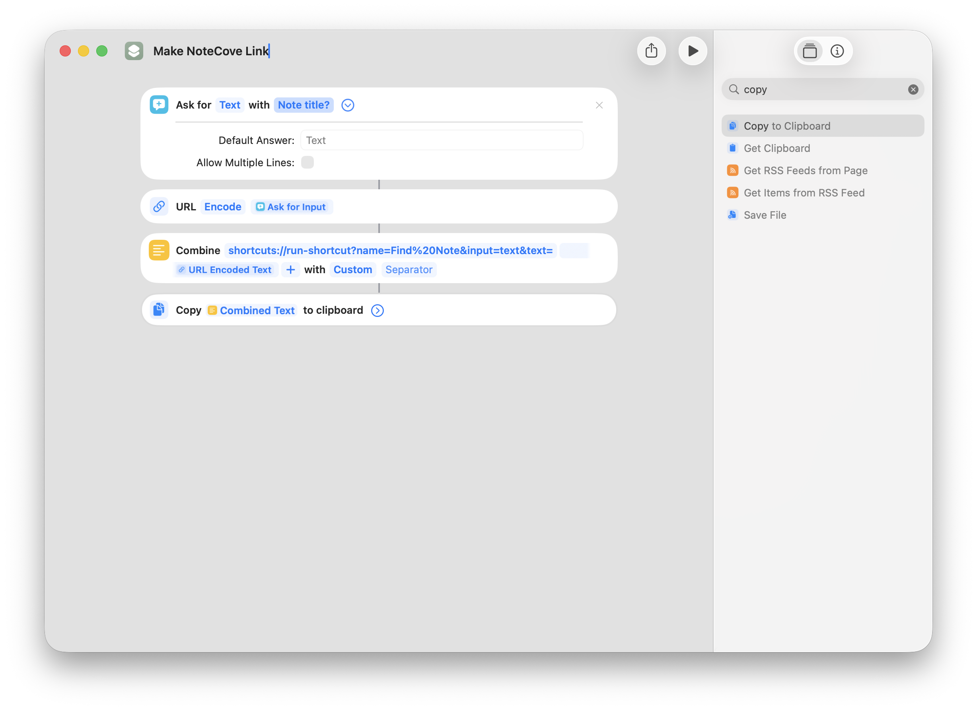Viewport: 977px width, 711px height.
Task: Click the Copy to Clipboard result icon
Action: point(732,126)
